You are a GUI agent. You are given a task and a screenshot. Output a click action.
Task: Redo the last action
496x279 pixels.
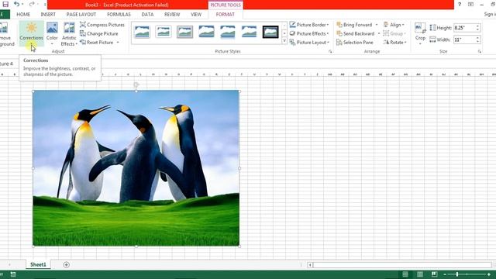pyautogui.click(x=32, y=5)
